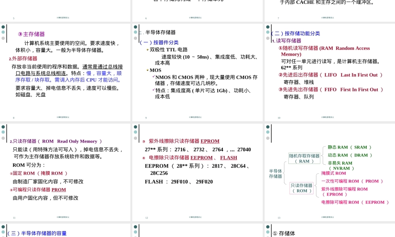Viewport: 395px width, 237px height.
Task: Click the line 27** 系列: 2716、2732、2764
Action: (x=198, y=150)
